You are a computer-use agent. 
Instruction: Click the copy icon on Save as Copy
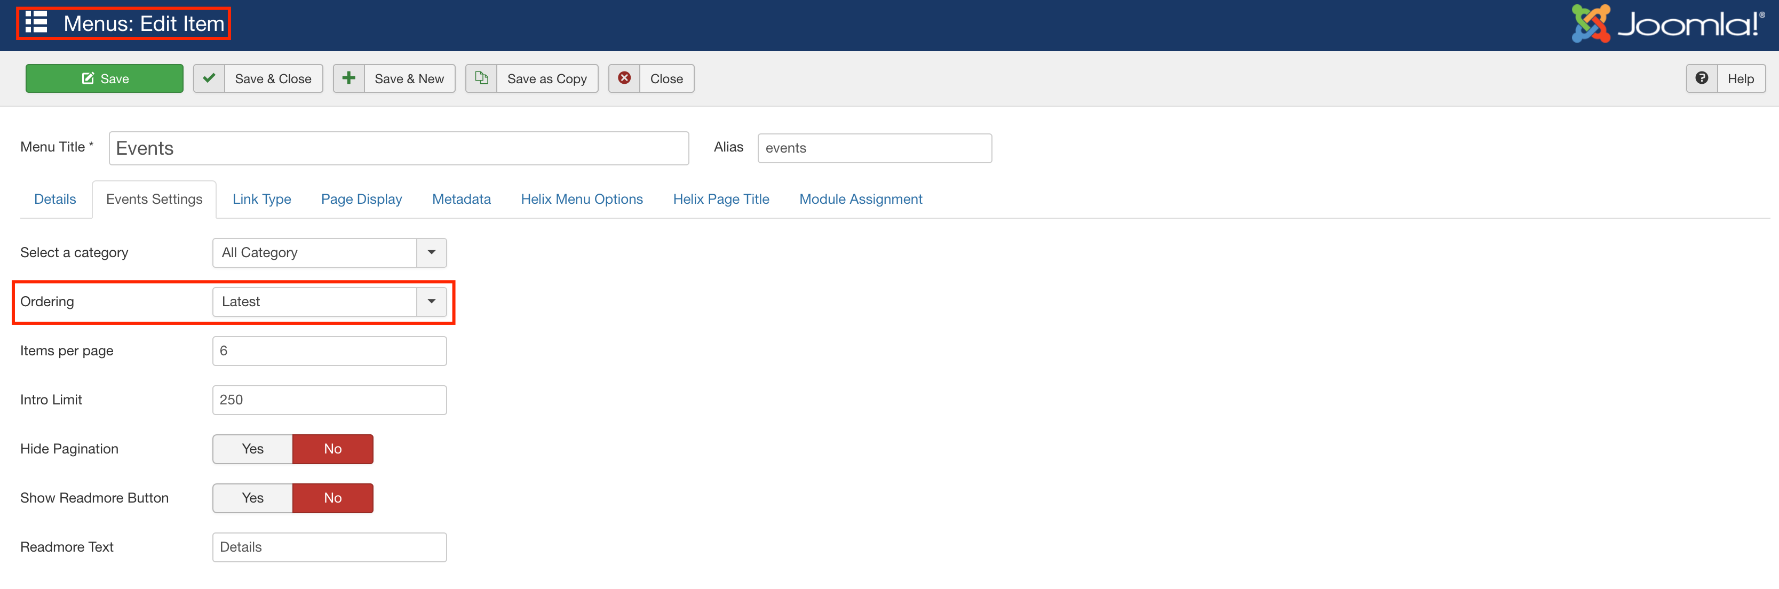481,78
